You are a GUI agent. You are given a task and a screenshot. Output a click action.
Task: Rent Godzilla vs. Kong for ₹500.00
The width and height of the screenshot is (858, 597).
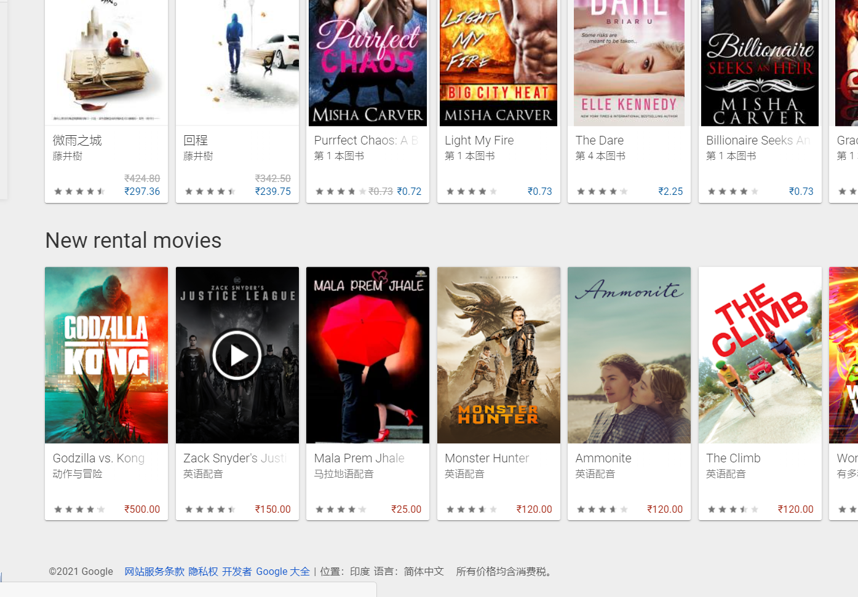pyautogui.click(x=142, y=509)
